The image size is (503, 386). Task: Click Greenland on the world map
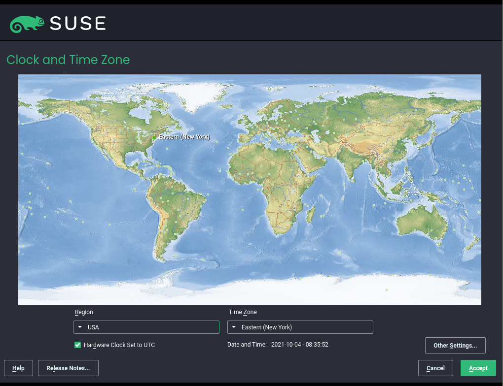click(x=197, y=94)
